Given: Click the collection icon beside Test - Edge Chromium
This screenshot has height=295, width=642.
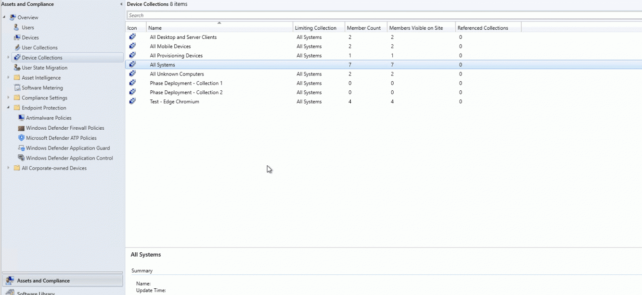Looking at the screenshot, I should [x=132, y=101].
